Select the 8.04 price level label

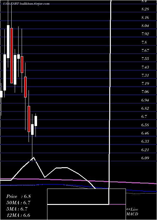145,26
